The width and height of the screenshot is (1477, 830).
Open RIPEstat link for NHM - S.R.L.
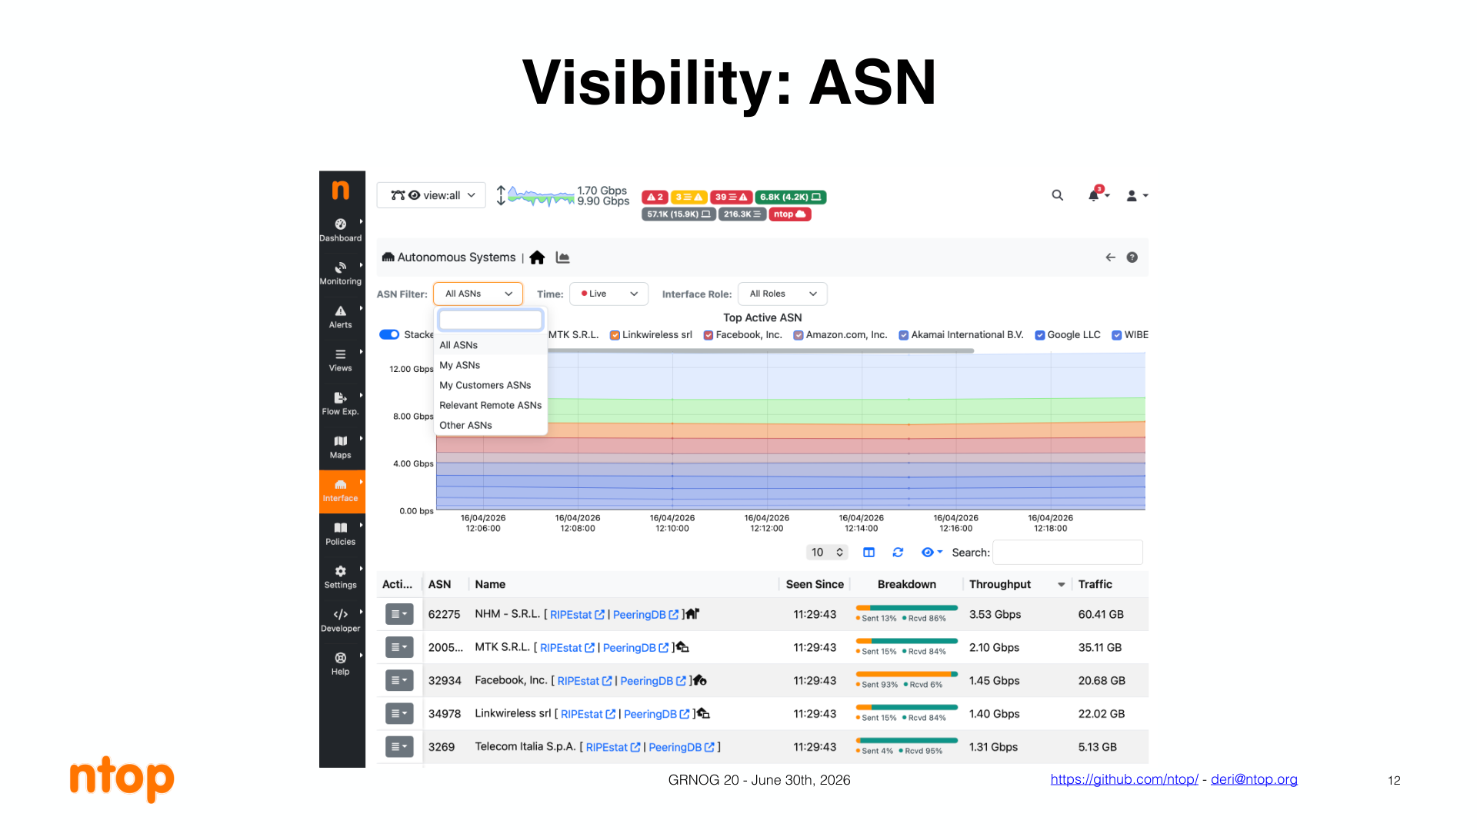click(x=577, y=615)
